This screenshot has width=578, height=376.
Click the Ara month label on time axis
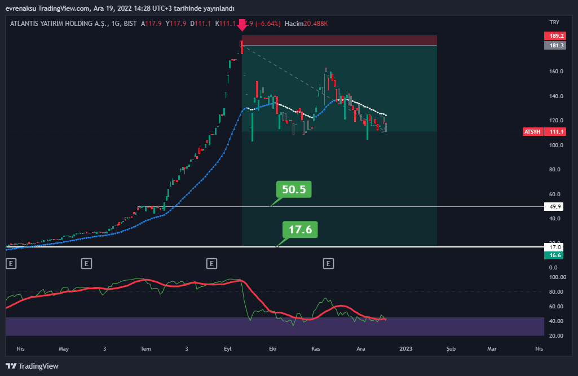[x=361, y=349]
